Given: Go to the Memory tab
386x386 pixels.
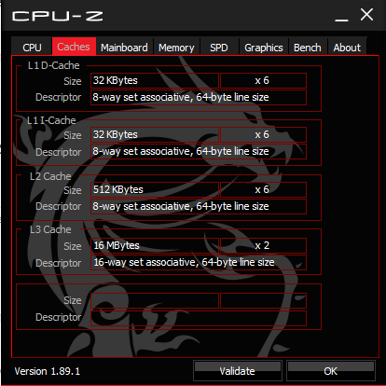Looking at the screenshot, I should (176, 48).
